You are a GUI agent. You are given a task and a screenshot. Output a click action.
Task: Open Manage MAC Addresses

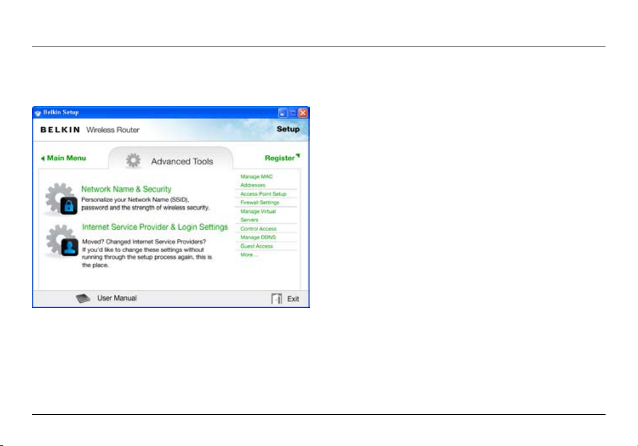pyautogui.click(x=256, y=181)
